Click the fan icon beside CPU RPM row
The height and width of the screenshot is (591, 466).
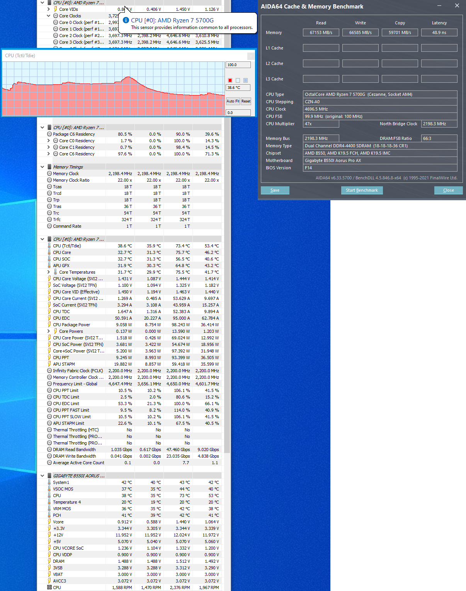coord(49,588)
